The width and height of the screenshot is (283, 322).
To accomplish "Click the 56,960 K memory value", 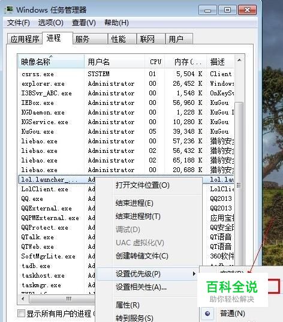I will point(188,103).
